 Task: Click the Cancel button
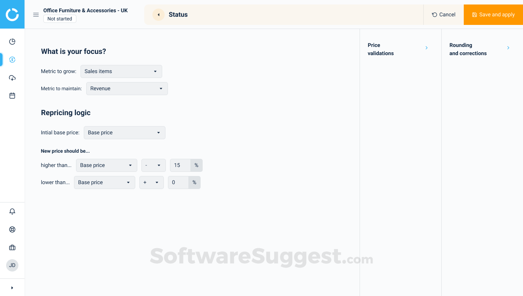pyautogui.click(x=443, y=14)
